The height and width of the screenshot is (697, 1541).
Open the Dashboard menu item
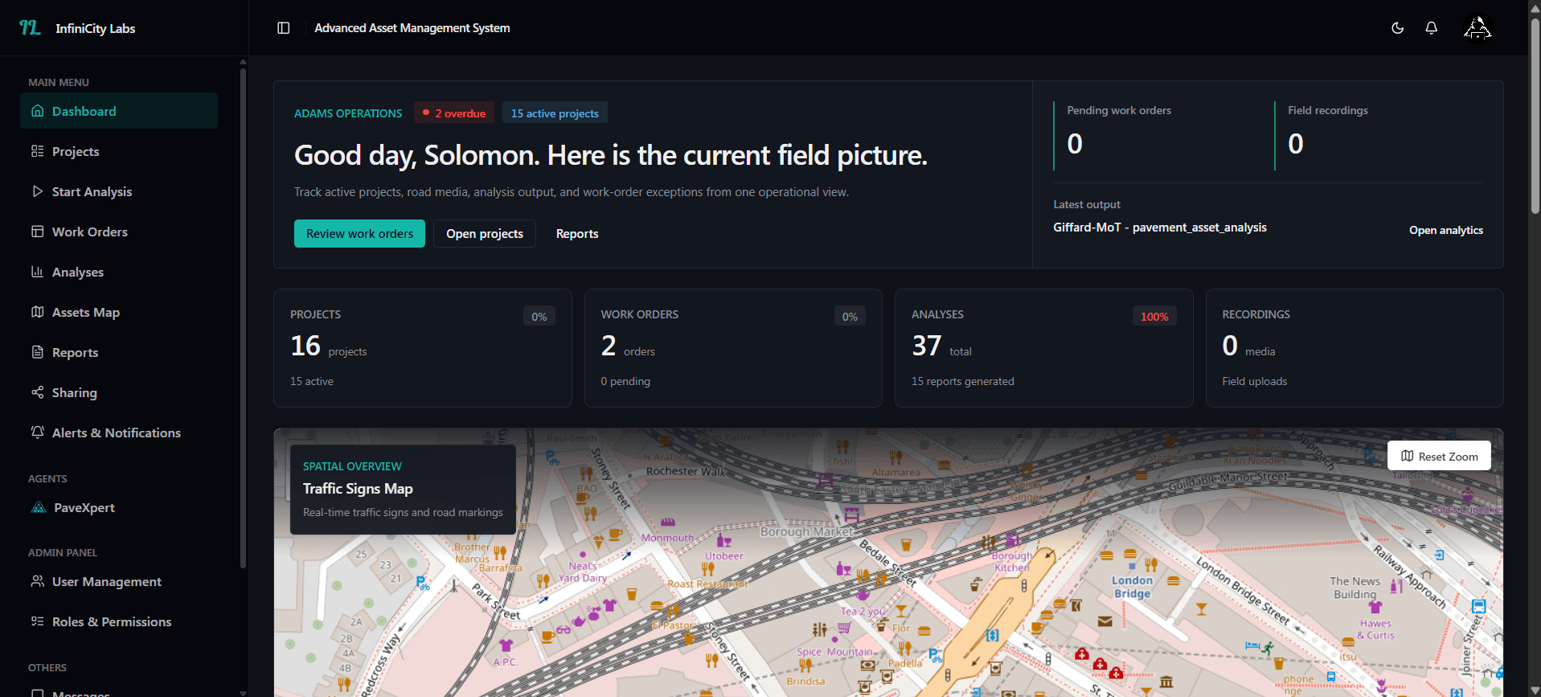pyautogui.click(x=119, y=111)
